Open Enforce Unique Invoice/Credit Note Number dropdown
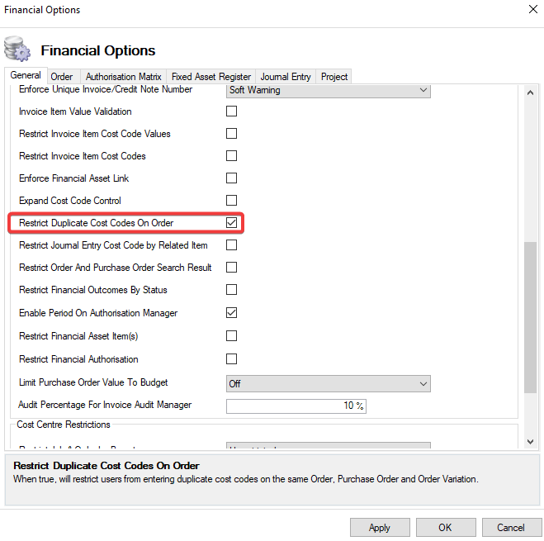Viewport: 544px width, 541px height. (328, 90)
